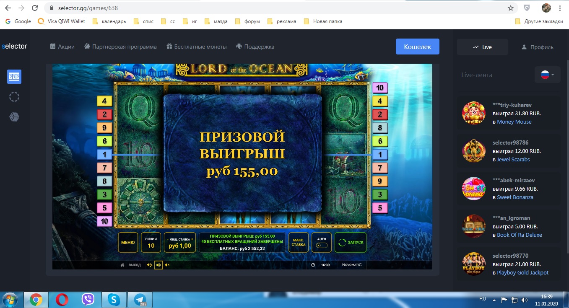Image resolution: width=569 pixels, height=308 pixels.
Task: Open the language flag dropdown
Action: [547, 75]
